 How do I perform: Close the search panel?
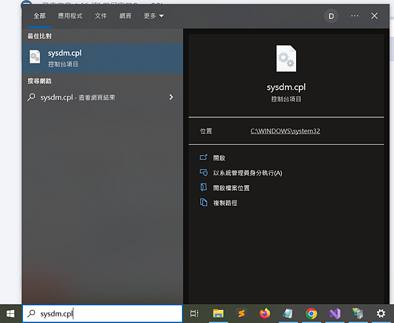374,16
